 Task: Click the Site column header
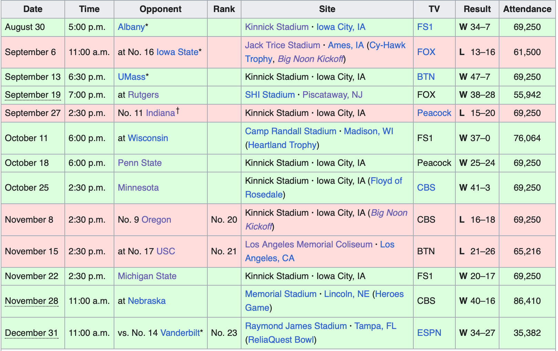tap(327, 9)
